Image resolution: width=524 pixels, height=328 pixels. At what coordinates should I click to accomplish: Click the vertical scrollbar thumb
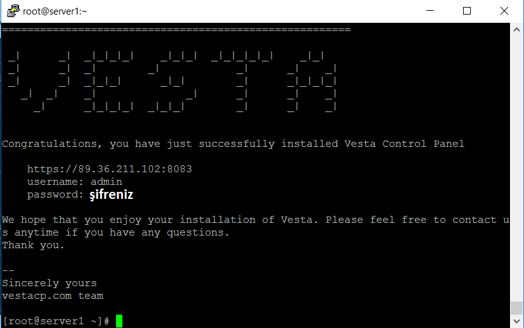[x=516, y=308]
